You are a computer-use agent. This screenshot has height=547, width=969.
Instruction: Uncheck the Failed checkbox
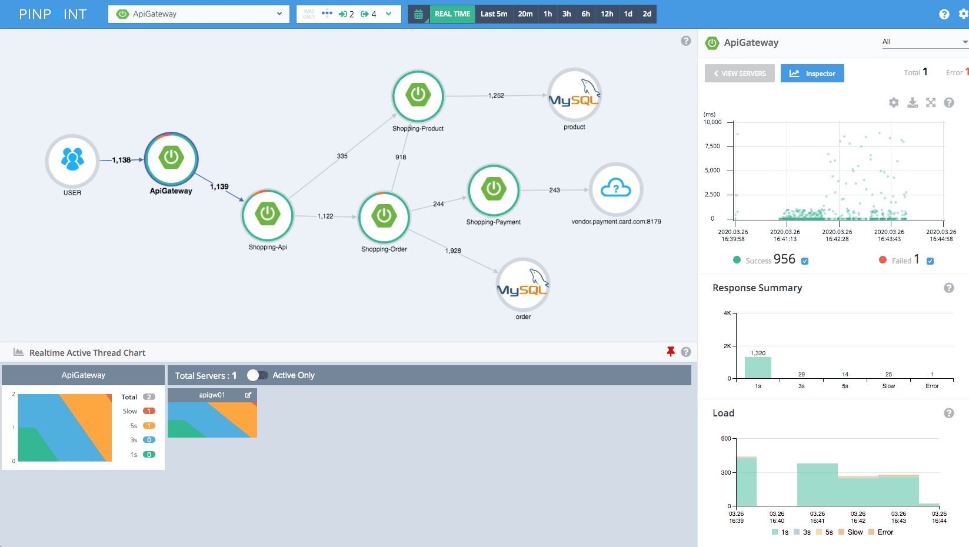(x=930, y=260)
